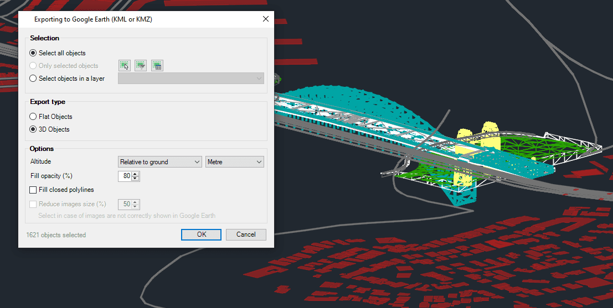Select Flat Objects export type
613x308 pixels.
(33, 117)
